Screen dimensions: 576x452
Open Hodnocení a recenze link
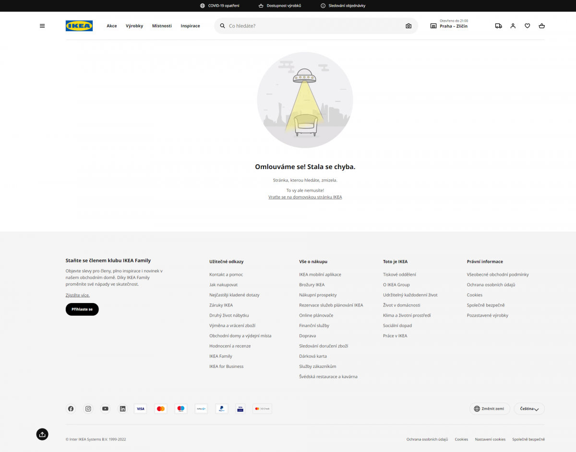[x=230, y=346]
